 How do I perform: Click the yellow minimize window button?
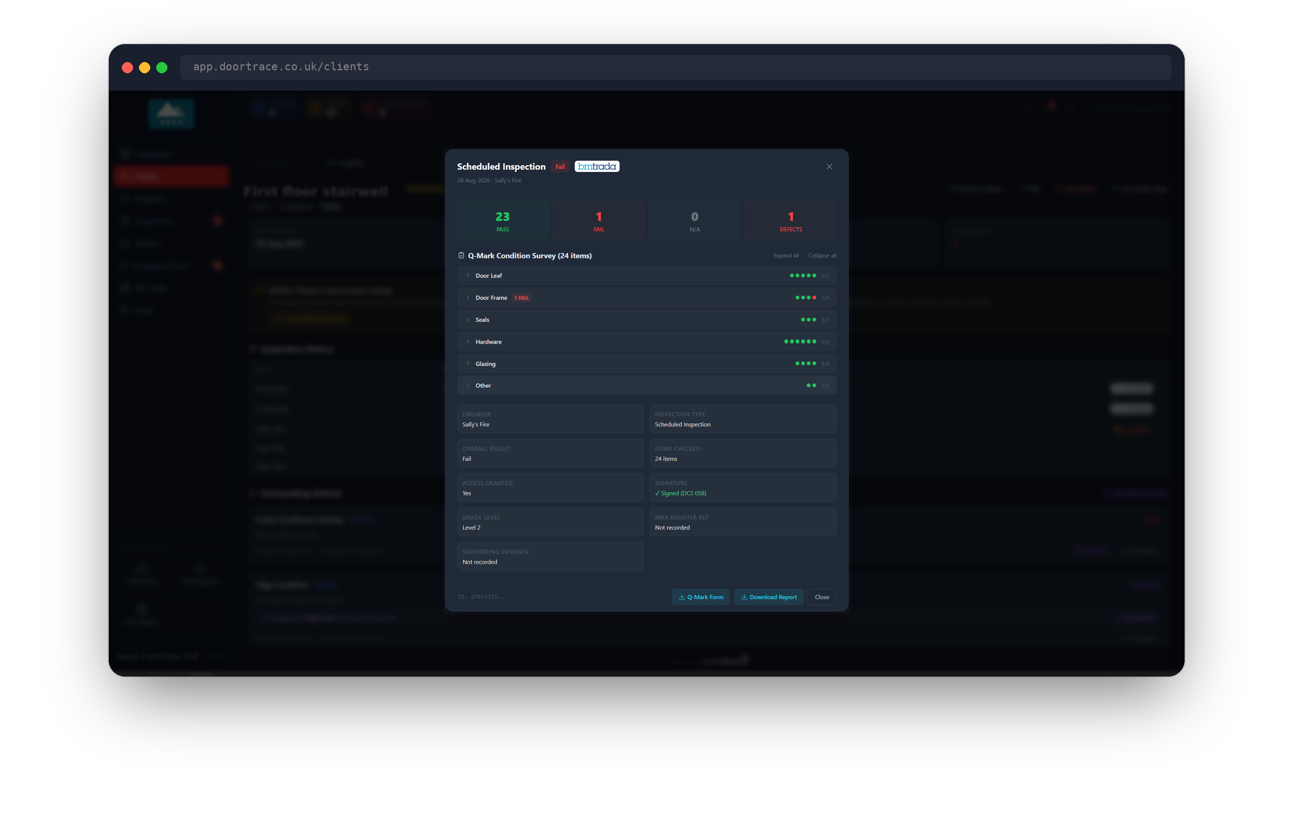coord(145,68)
